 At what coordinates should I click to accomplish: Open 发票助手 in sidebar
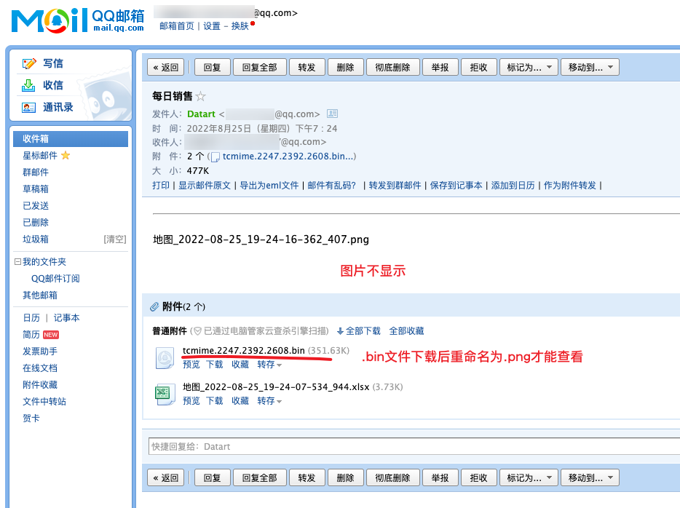[40, 351]
